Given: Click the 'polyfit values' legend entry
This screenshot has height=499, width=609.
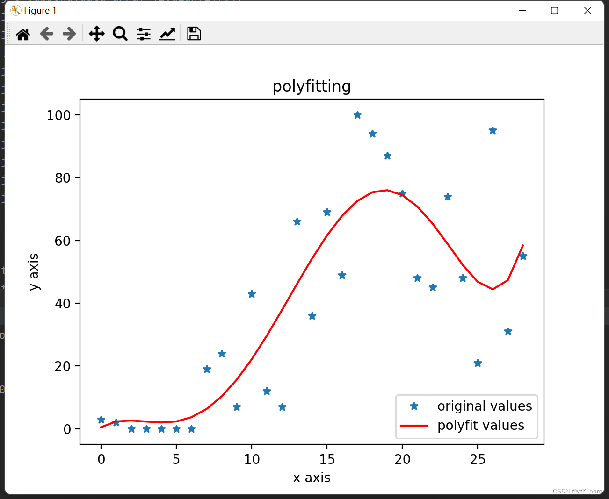Looking at the screenshot, I should point(481,425).
